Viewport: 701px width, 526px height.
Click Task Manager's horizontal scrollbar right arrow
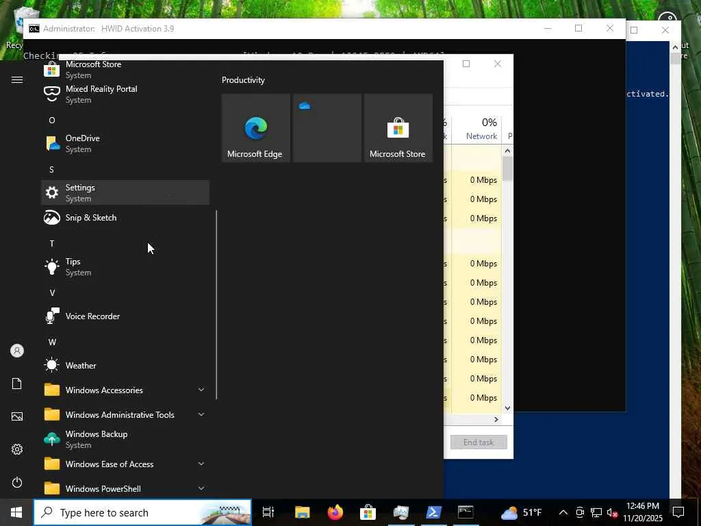pos(496,419)
